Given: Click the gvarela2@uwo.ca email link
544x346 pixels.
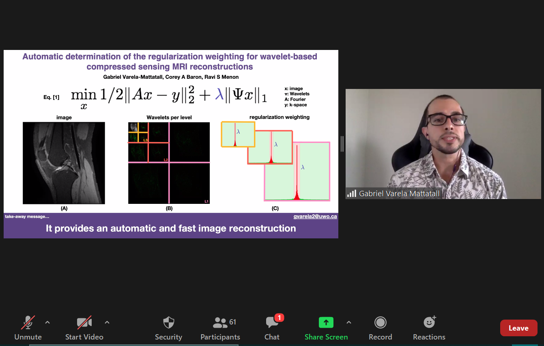Looking at the screenshot, I should pos(315,216).
